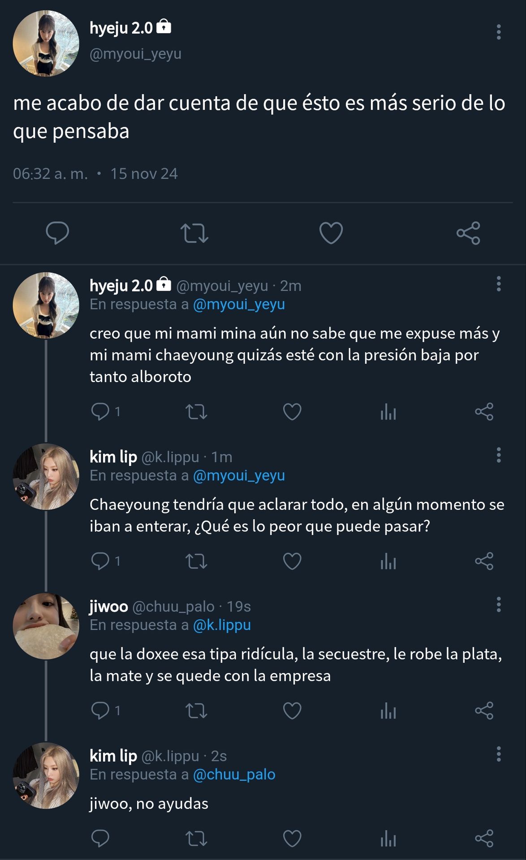The height and width of the screenshot is (860, 526).
Task: Reply to the main tweet by hyeju 2.0
Action: point(57,233)
